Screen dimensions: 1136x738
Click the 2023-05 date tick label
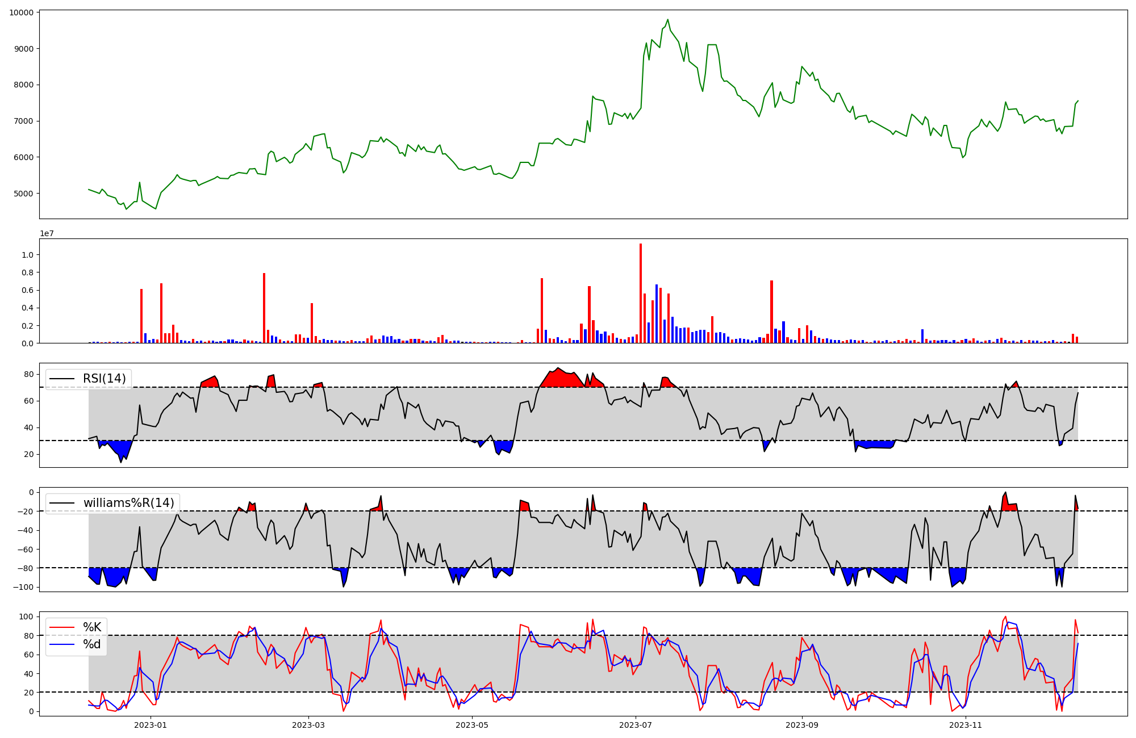point(471,725)
